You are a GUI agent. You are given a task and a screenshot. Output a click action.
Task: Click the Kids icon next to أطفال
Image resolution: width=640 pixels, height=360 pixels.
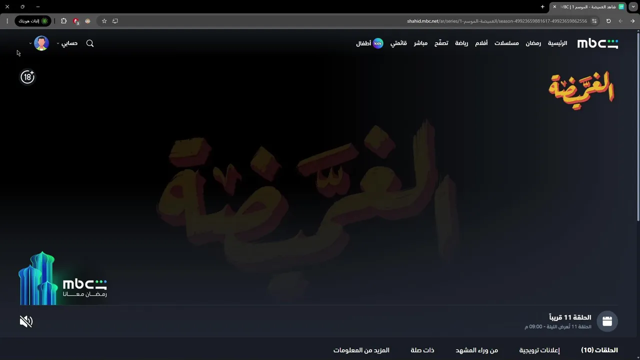coord(378,43)
